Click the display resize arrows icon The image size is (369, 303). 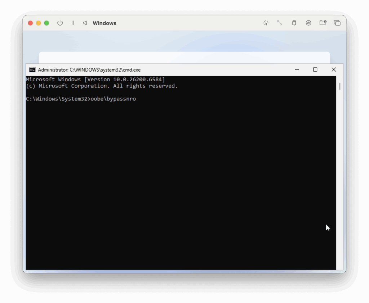pos(280,23)
